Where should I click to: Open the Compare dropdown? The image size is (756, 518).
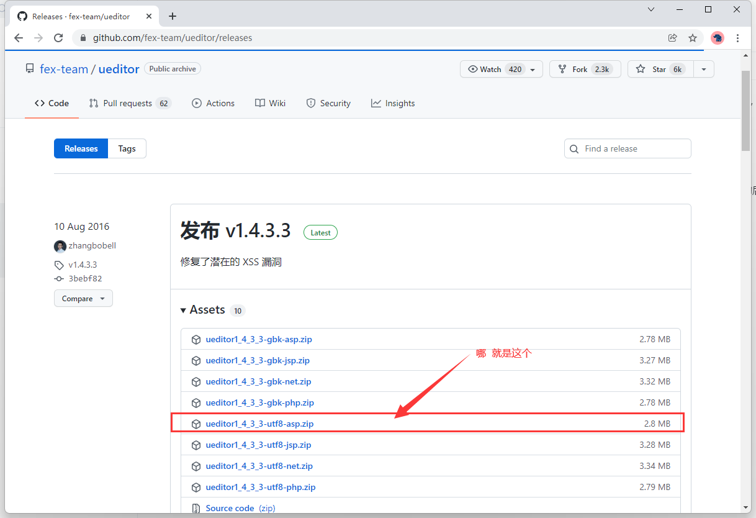tap(83, 298)
